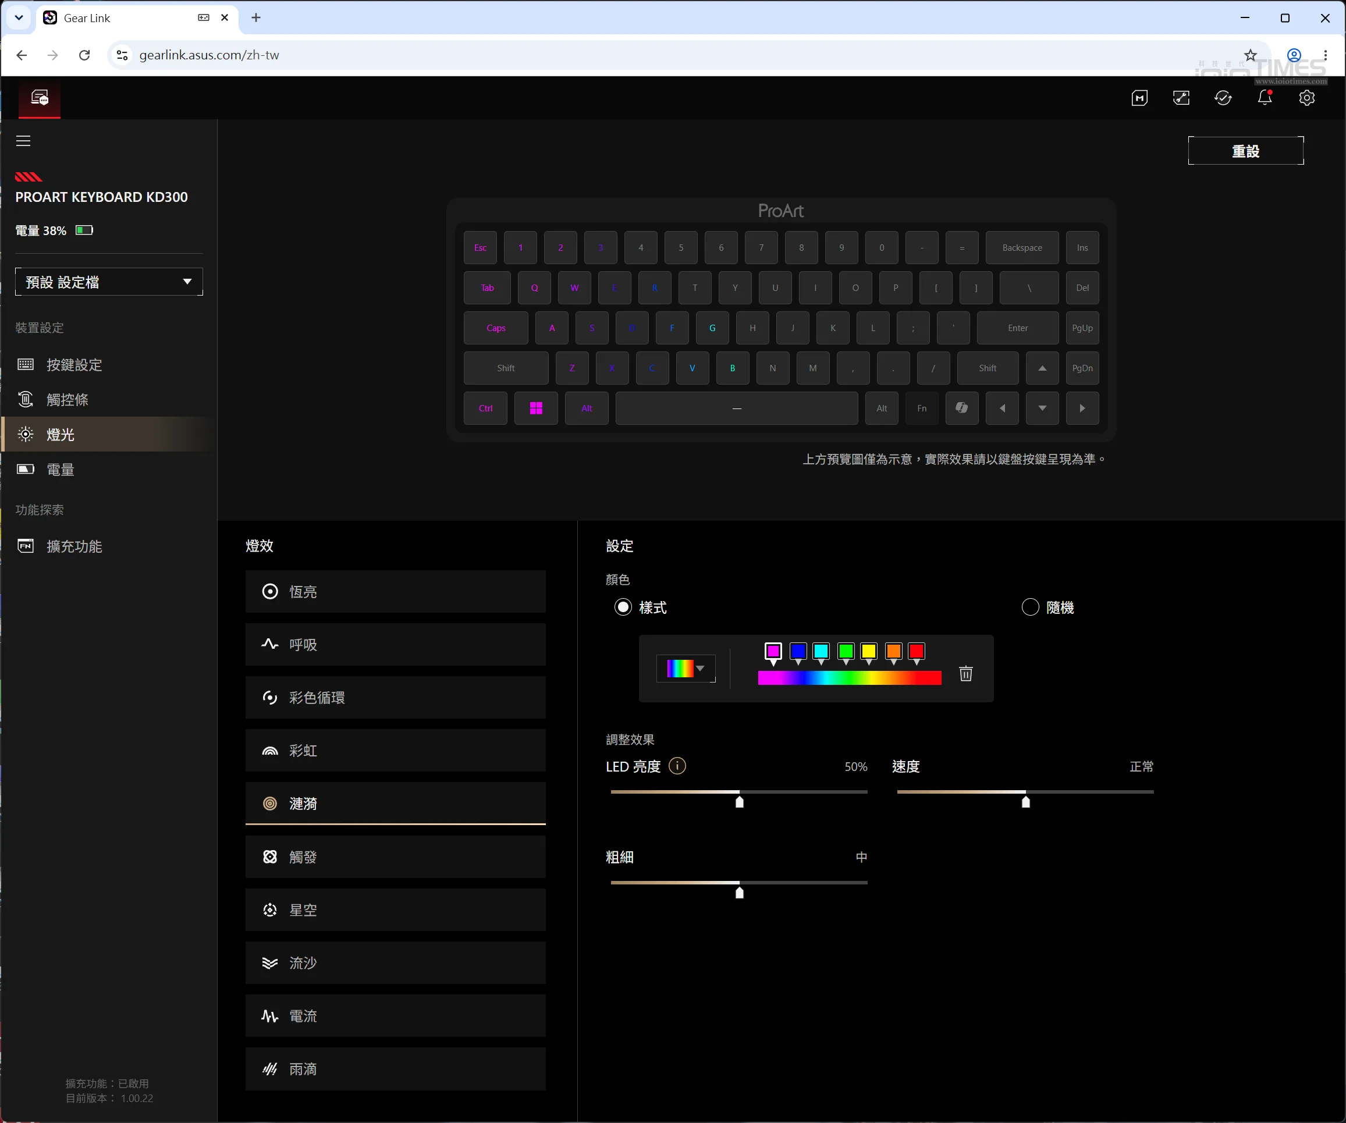Select the 星空 lighting effect

[396, 910]
